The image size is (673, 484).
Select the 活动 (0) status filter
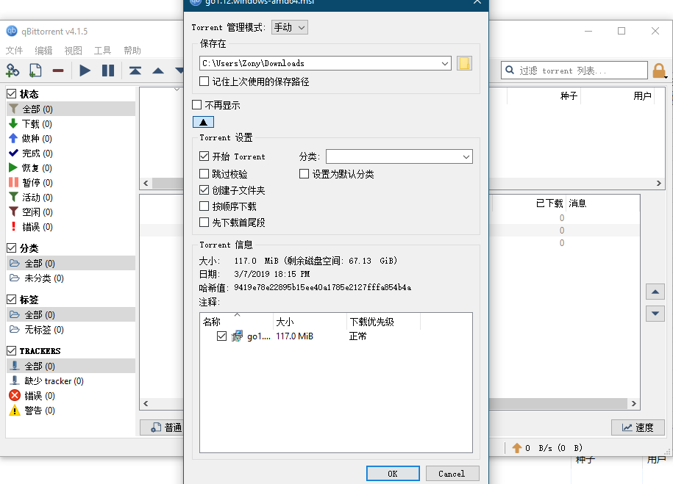71,198
